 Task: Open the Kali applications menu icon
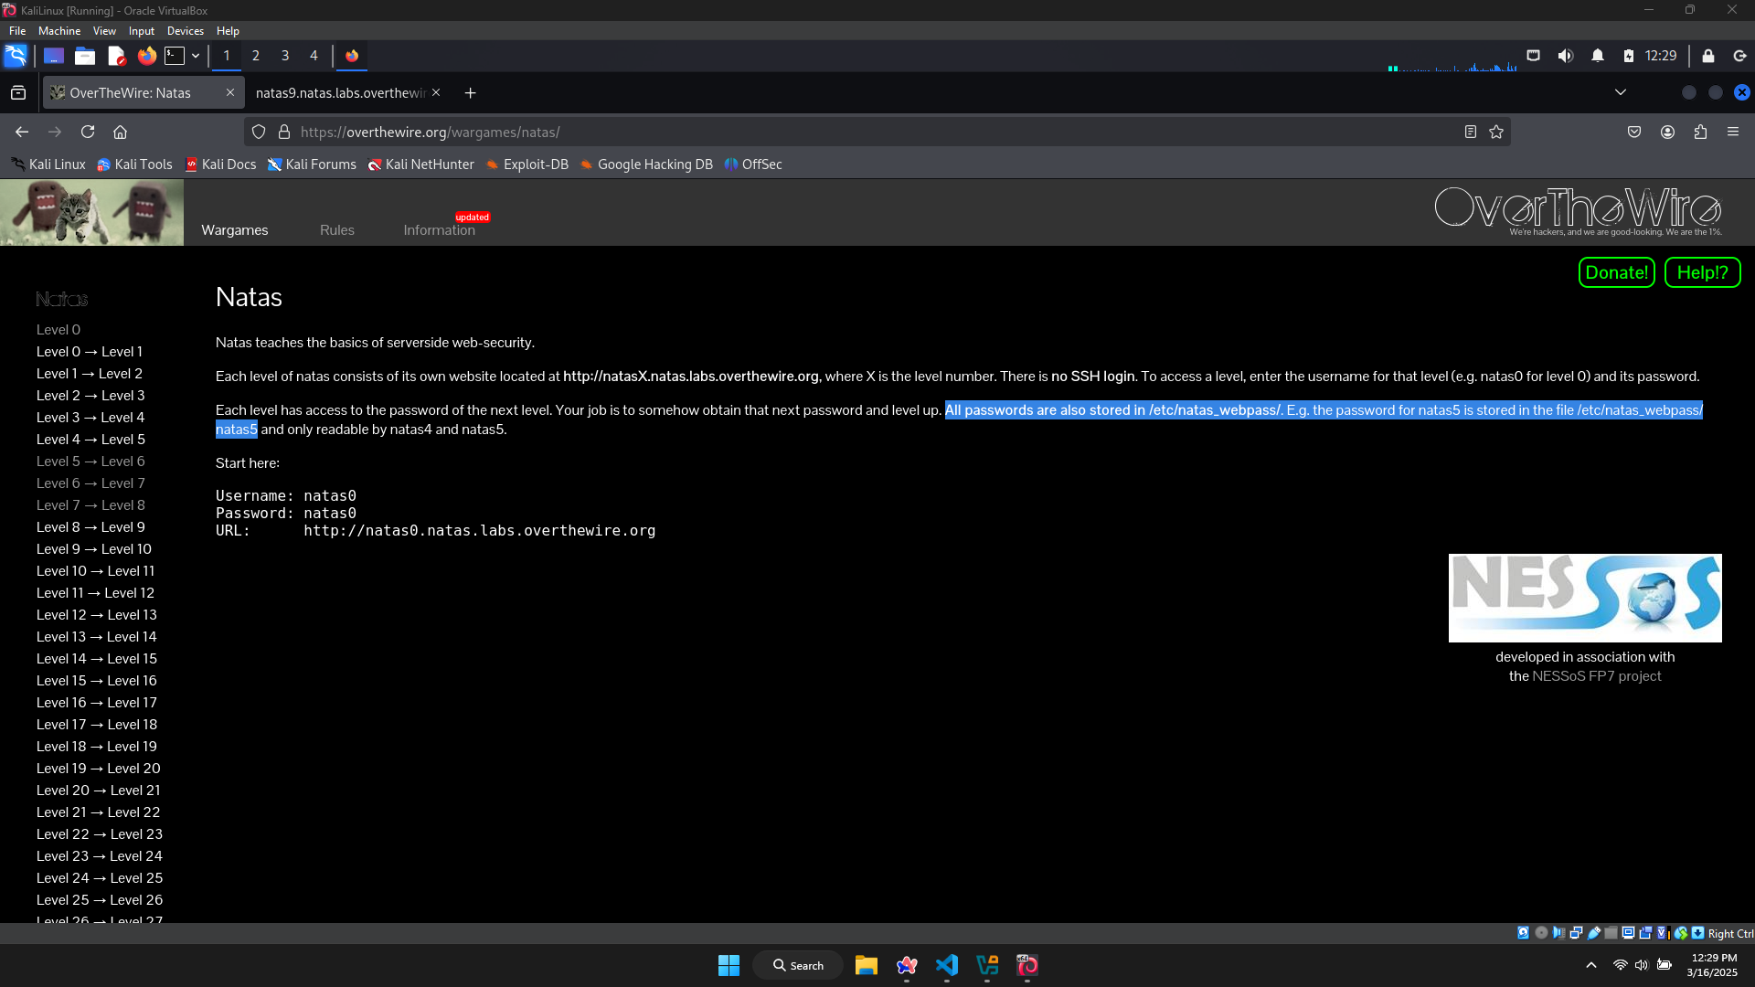coord(16,56)
